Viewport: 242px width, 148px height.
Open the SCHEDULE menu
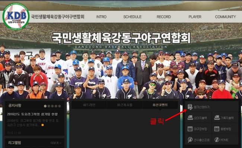[132, 17]
